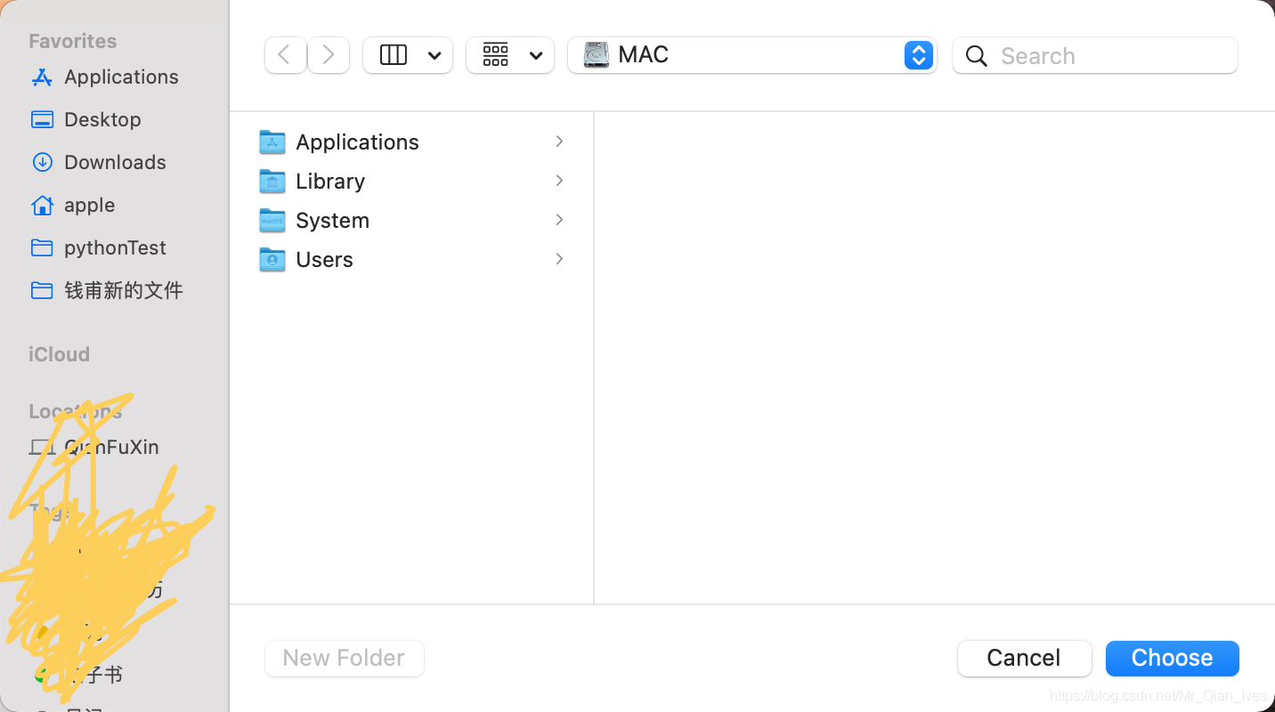Screen dimensions: 1275x712
Task: Click the Favorites section header
Action: click(72, 41)
